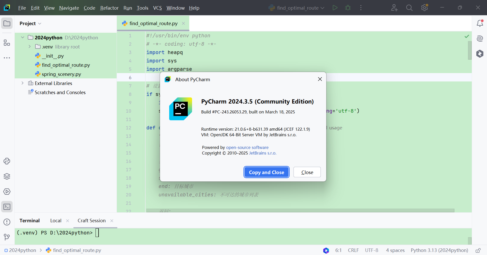This screenshot has width=487, height=255.
Task: Open find_optimal_route run configuration dropdown
Action: 297,8
